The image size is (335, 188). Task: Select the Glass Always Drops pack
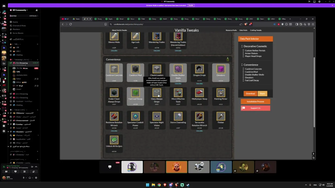[157, 96]
